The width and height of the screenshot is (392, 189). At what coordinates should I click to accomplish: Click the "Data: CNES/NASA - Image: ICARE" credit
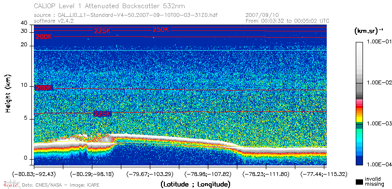61,185
